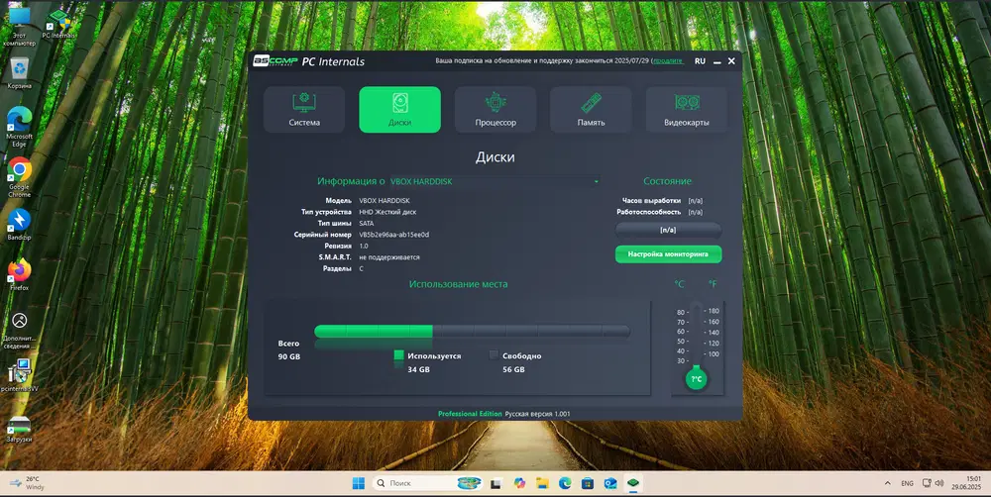991x497 pixels.
Task: Minimize the PC Internals window
Action: click(x=716, y=61)
